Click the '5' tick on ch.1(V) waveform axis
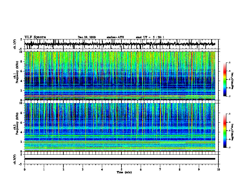 tap(21, 39)
